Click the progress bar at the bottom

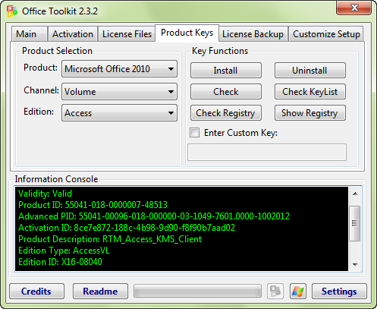[x=197, y=291]
